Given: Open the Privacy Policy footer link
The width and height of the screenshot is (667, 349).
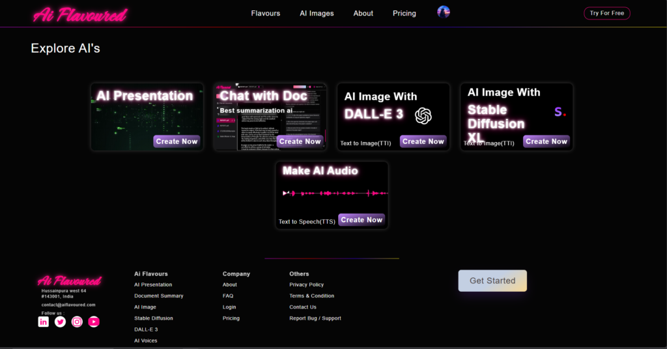Looking at the screenshot, I should point(306,285).
